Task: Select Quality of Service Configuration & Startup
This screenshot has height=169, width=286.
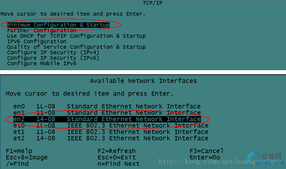Action: click(x=76, y=47)
